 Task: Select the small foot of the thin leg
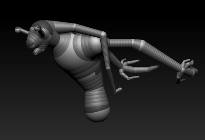click(x=118, y=90)
